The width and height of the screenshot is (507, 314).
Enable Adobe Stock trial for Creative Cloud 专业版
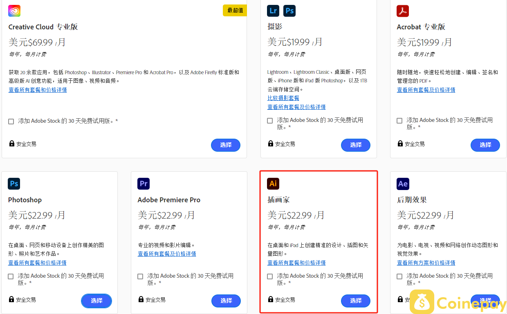[x=11, y=122]
